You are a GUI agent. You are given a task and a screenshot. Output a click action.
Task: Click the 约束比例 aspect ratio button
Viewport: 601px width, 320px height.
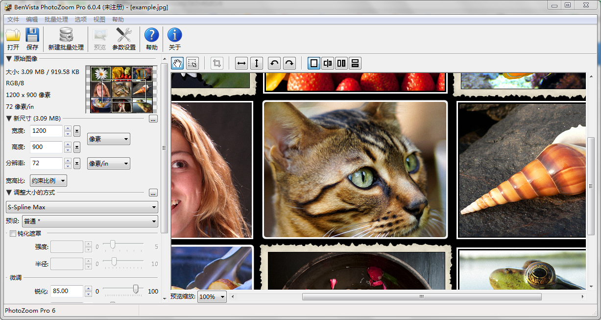pyautogui.click(x=48, y=181)
